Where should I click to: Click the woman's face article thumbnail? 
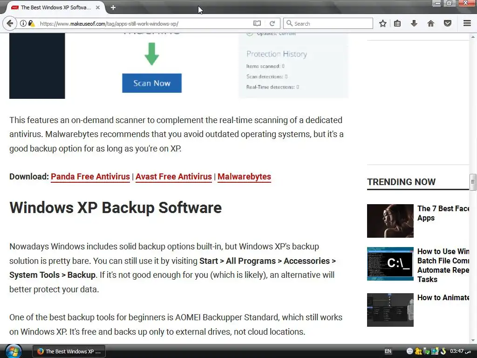pyautogui.click(x=390, y=220)
